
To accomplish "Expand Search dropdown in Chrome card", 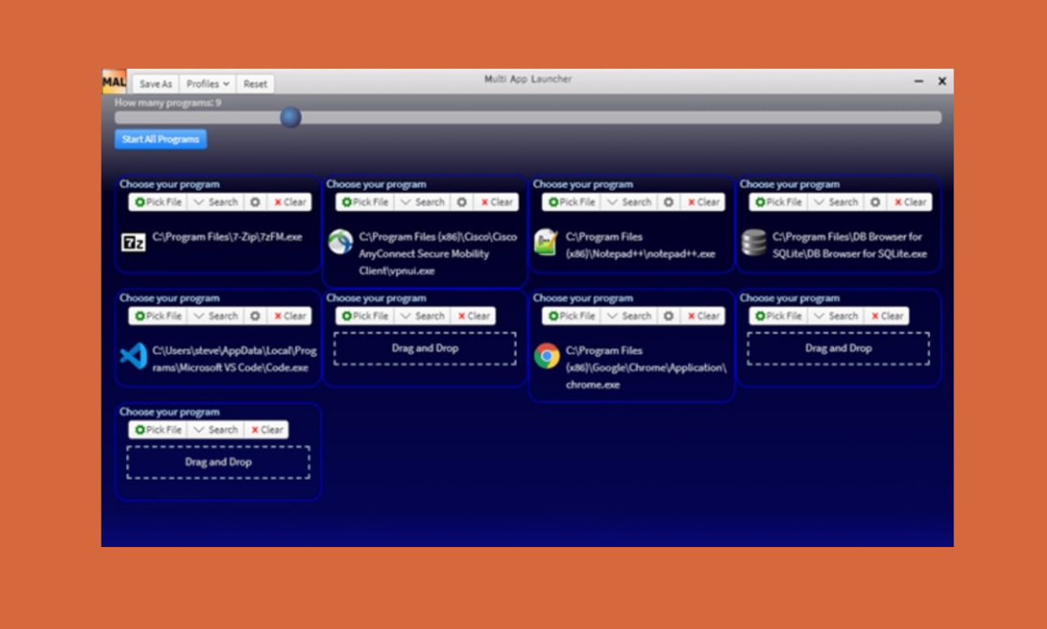I will pos(629,316).
